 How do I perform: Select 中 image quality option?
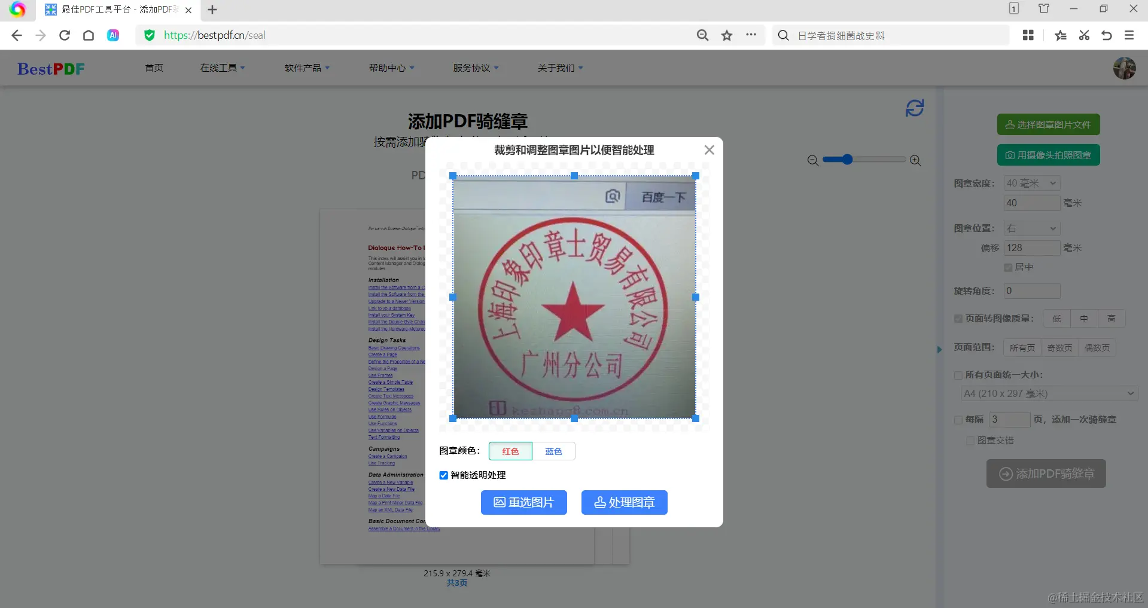1084,319
